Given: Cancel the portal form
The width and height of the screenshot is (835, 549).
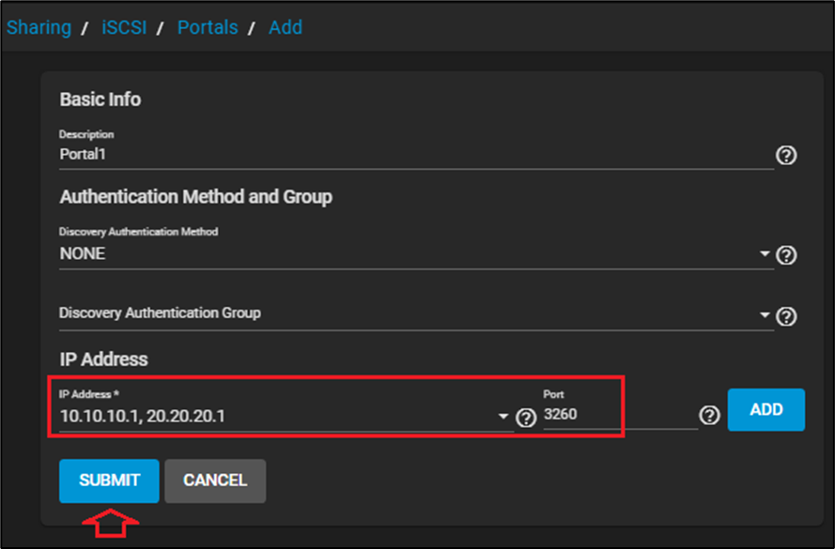Looking at the screenshot, I should tap(215, 480).
